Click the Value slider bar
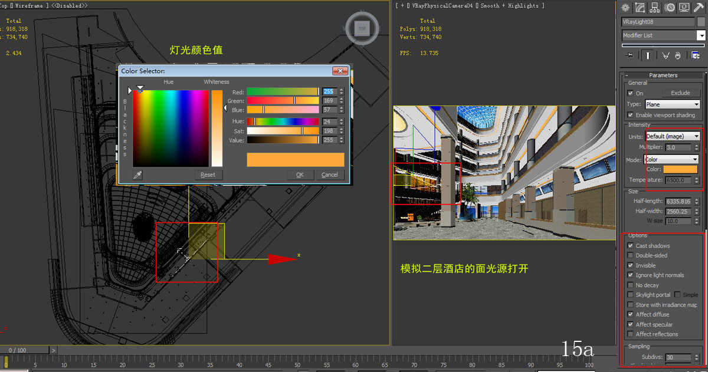 [283, 140]
